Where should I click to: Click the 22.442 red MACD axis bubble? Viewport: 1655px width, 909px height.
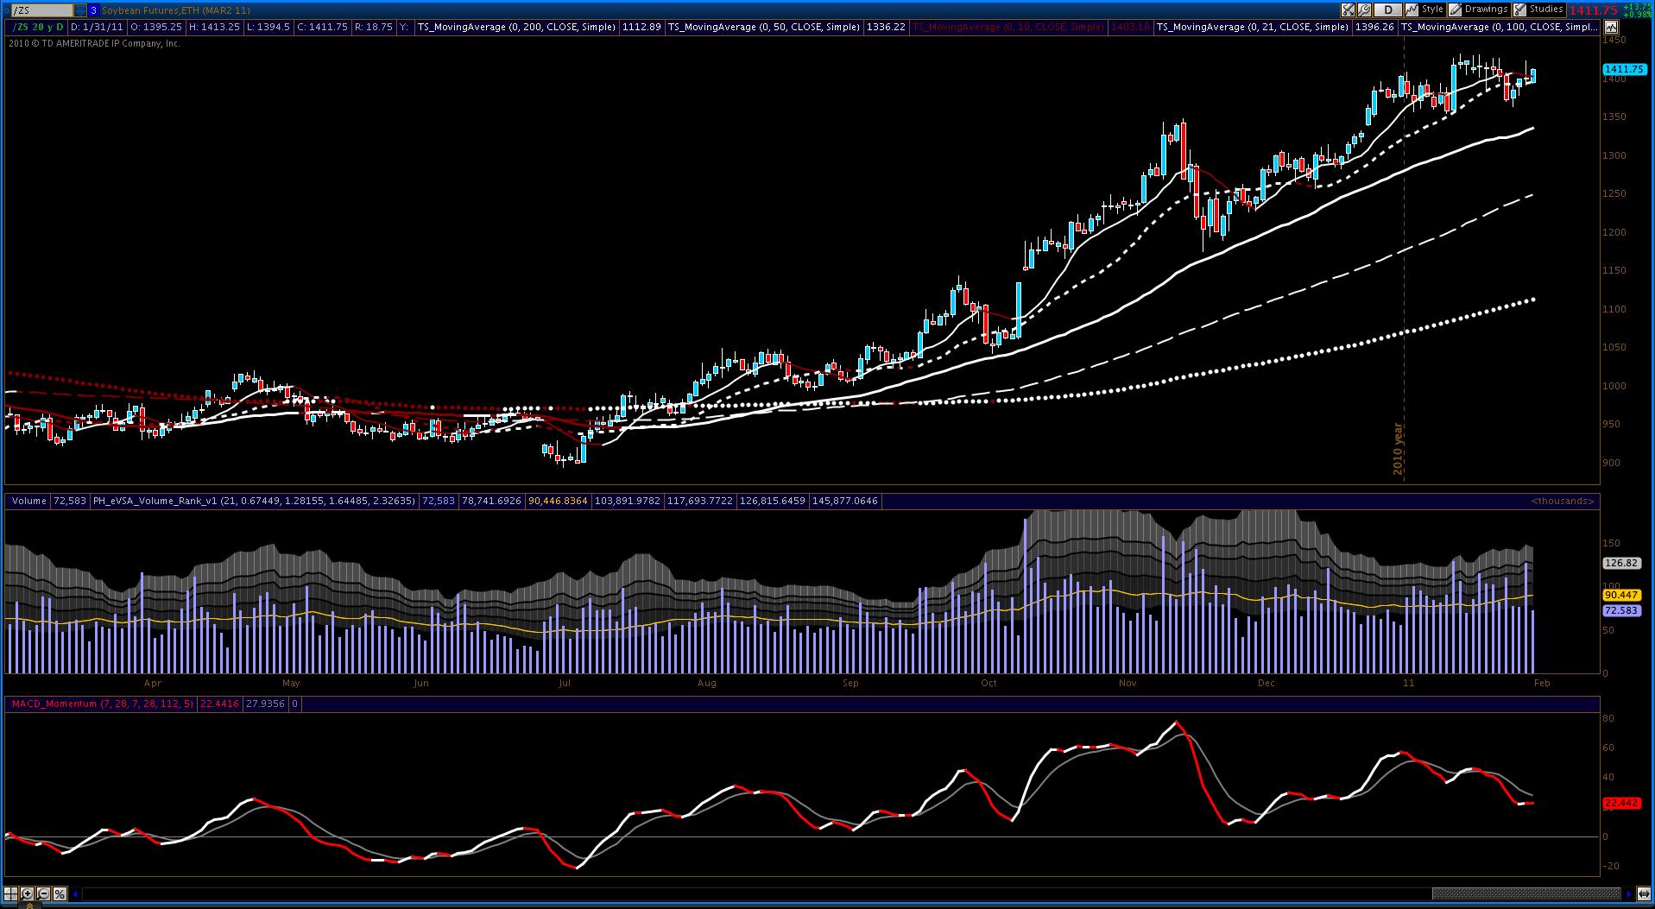[x=1621, y=803]
